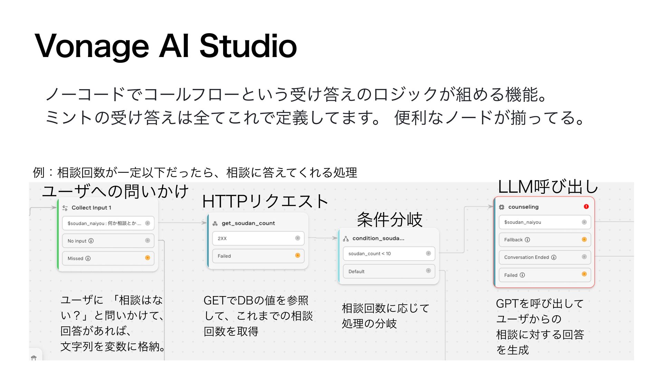Click the orange connector dot on get_soudan_count Failed row
This screenshot has width=663, height=373.
click(x=298, y=256)
